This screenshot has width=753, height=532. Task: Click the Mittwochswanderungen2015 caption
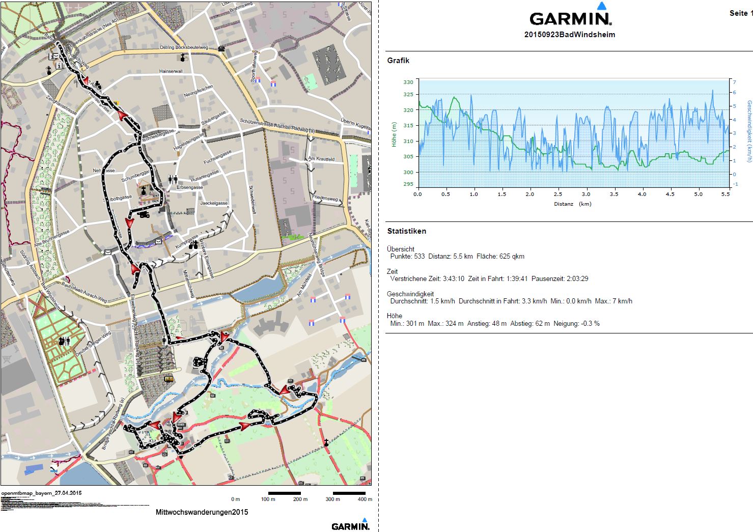click(x=202, y=512)
